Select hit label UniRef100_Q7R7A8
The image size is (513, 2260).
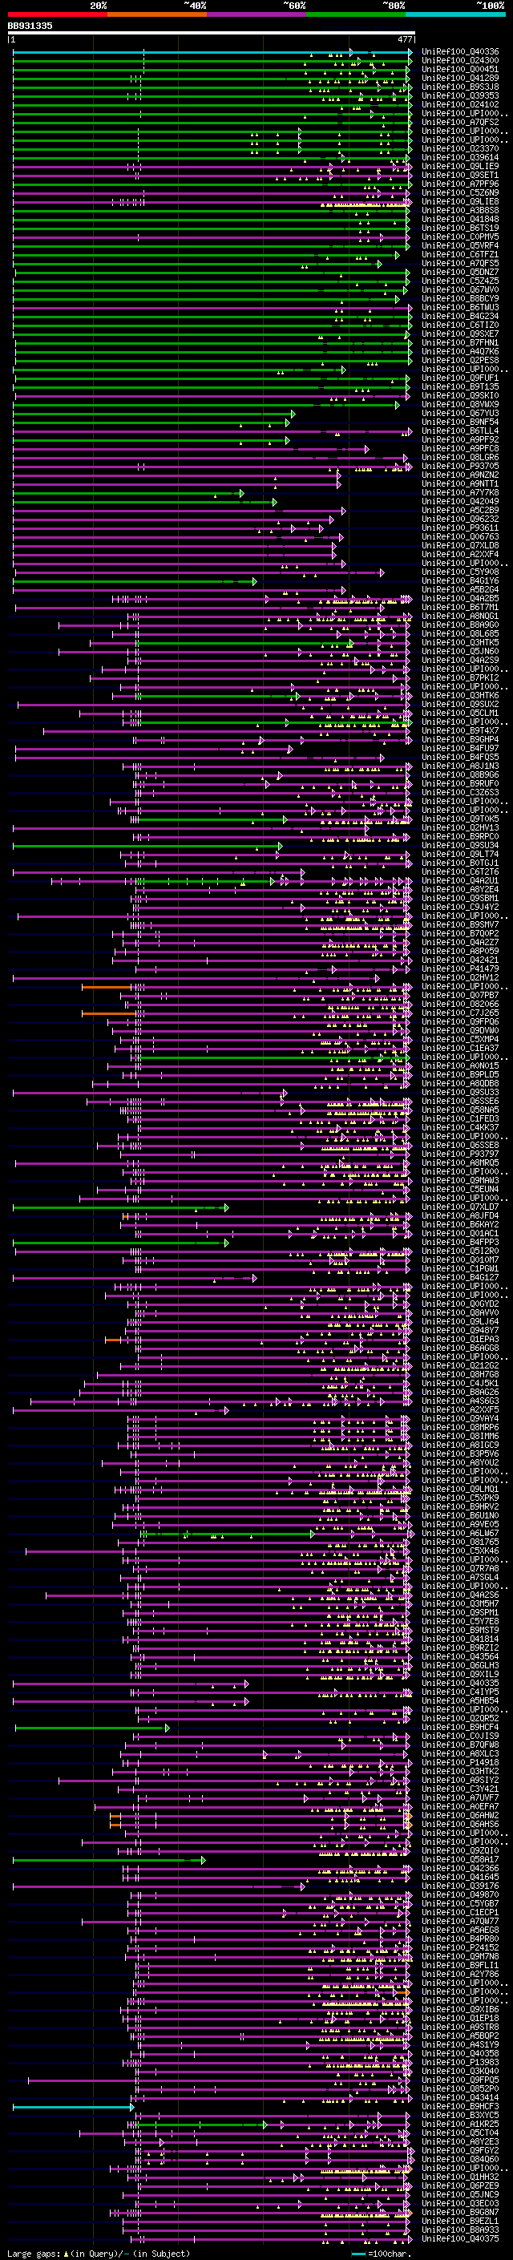[x=460, y=1569]
